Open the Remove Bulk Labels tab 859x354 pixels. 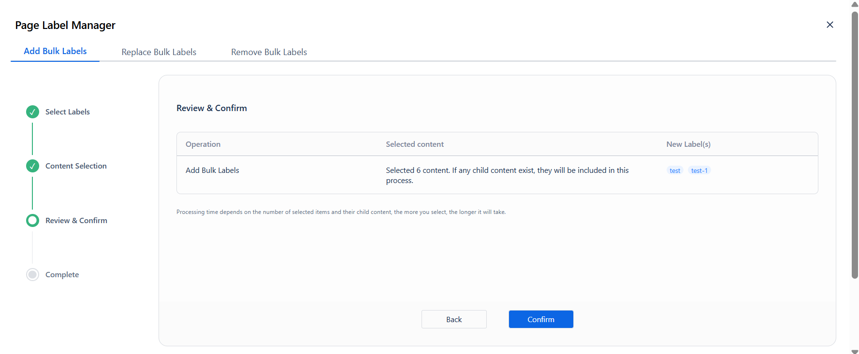tap(269, 52)
